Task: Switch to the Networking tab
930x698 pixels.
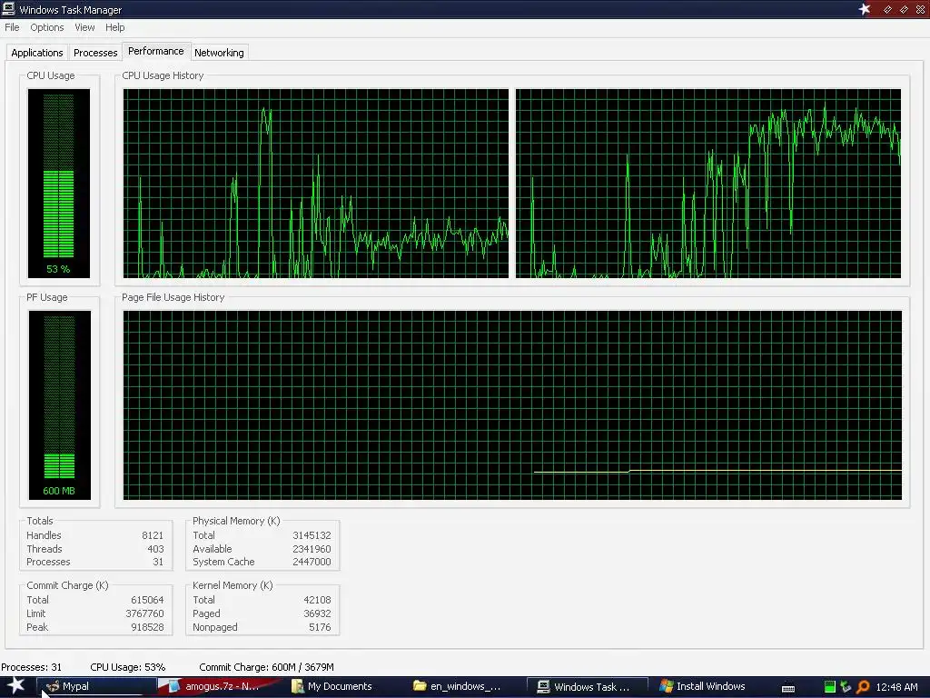Action: pos(219,53)
